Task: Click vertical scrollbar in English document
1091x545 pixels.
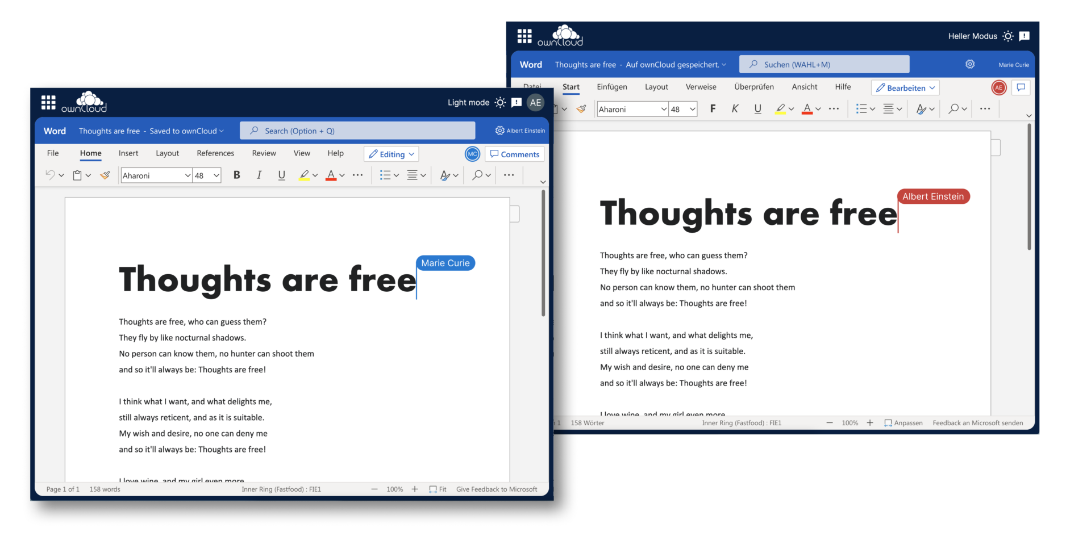Action: (543, 254)
